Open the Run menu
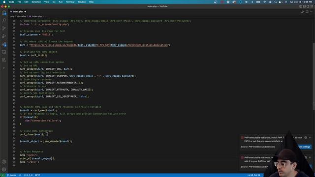 tap(61, 2)
